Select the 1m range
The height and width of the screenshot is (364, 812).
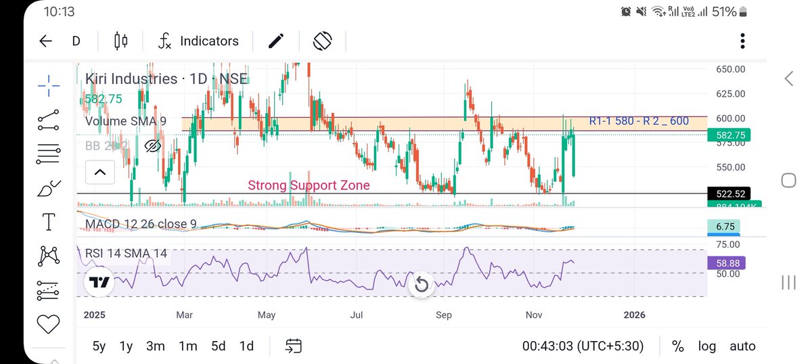pos(187,346)
